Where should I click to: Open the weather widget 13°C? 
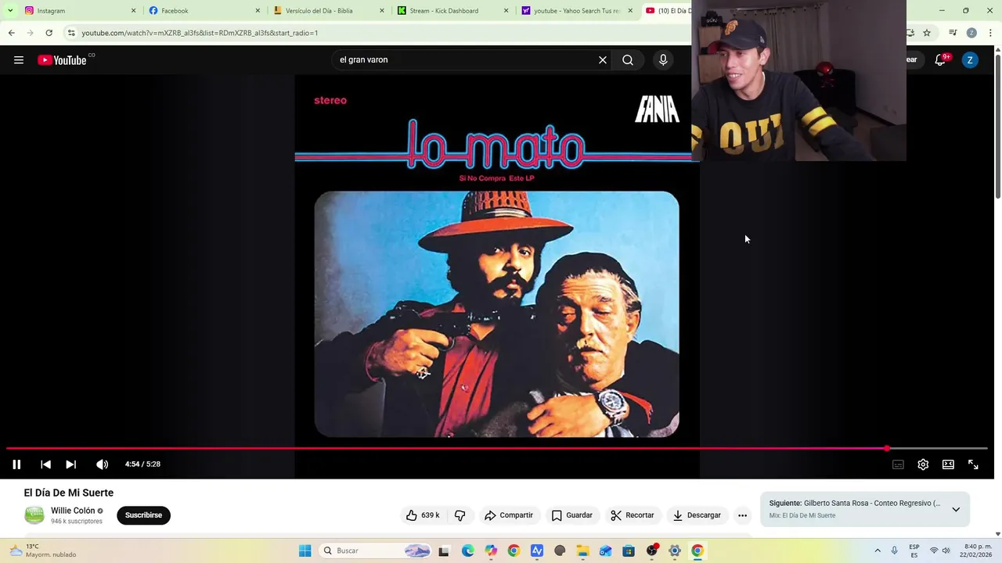click(x=44, y=550)
